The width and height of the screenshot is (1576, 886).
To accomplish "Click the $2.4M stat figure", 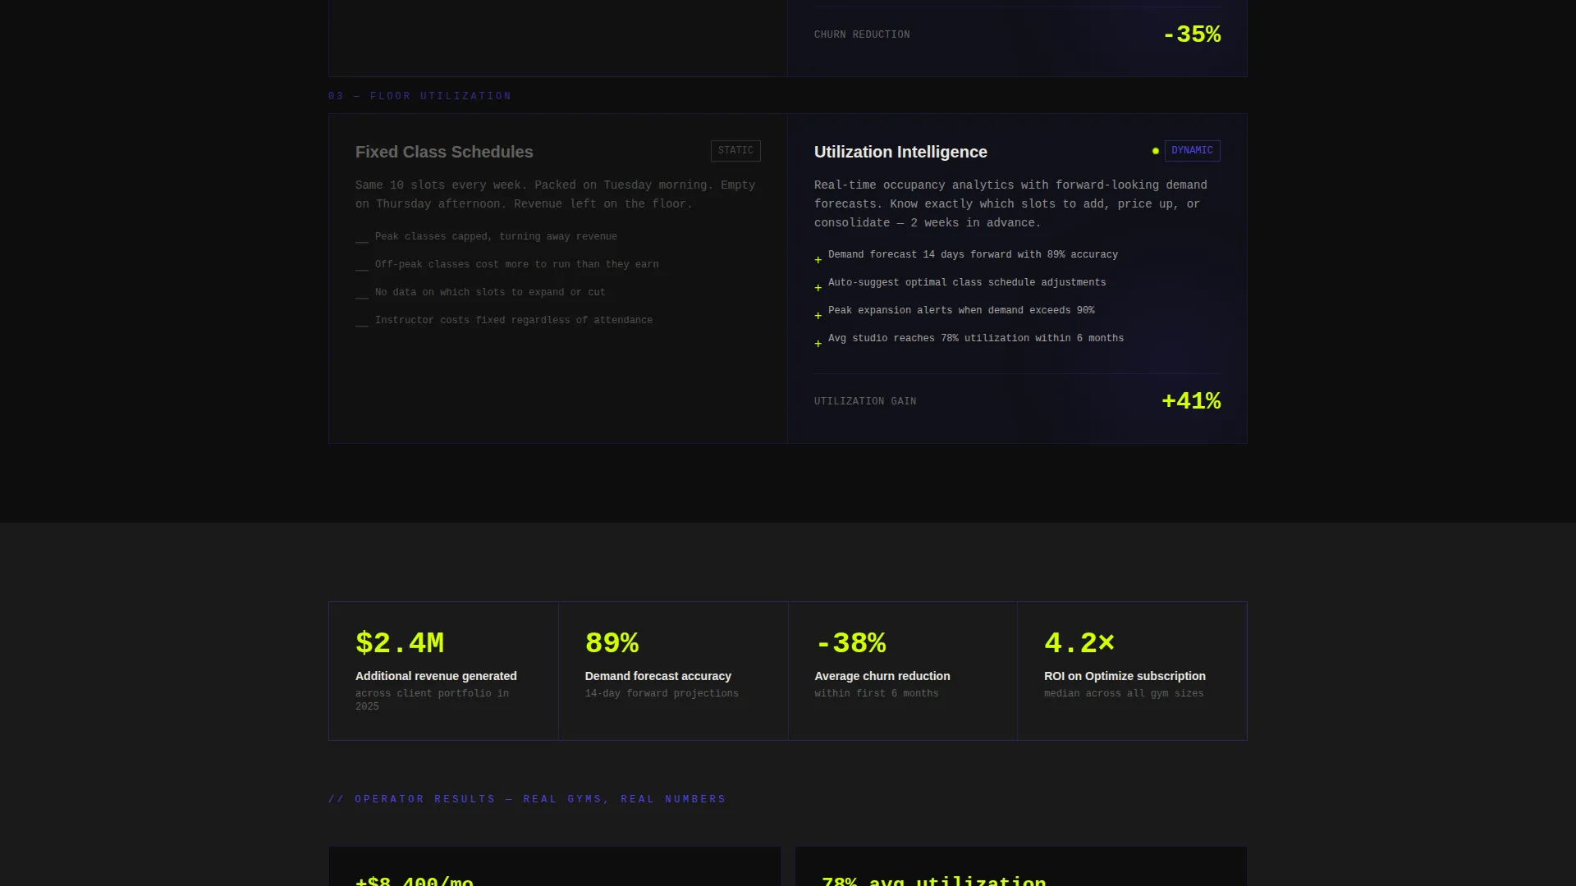I will (400, 643).
